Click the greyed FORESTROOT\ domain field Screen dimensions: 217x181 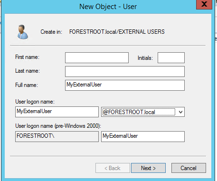(x=57, y=136)
